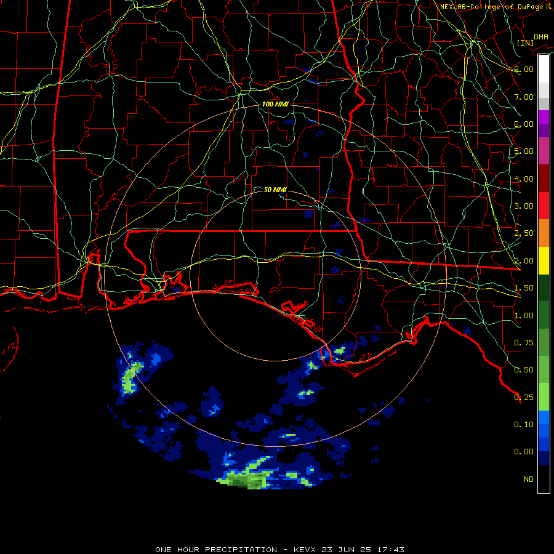Pick the orange legend swatch

544,233
